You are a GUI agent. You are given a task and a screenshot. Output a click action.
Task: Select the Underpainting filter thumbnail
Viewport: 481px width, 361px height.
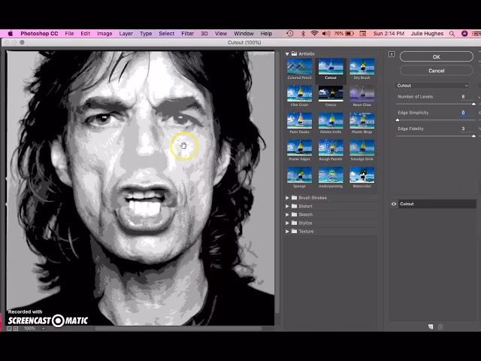331,174
